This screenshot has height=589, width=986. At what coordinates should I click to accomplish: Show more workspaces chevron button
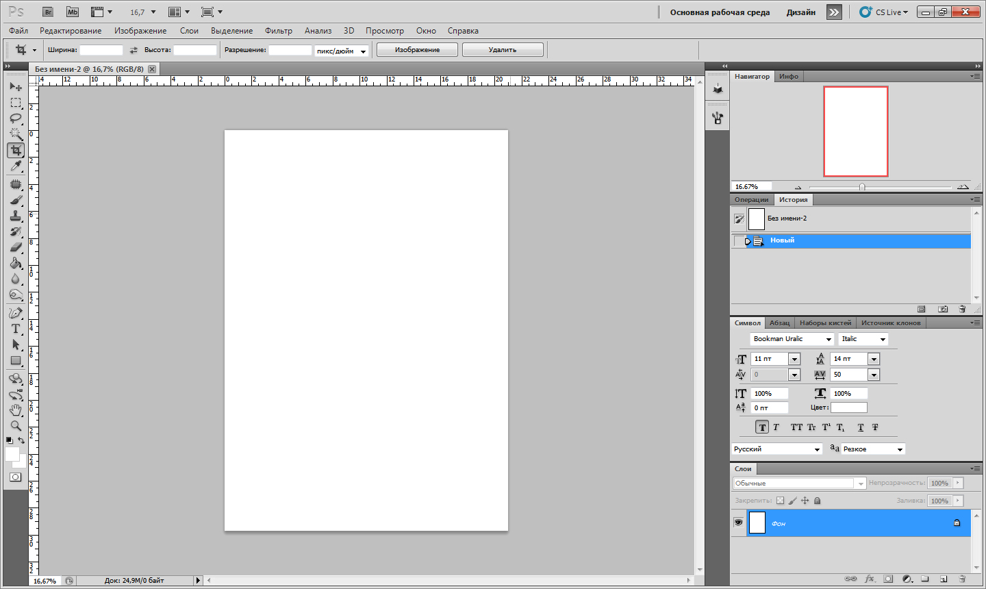[834, 12]
